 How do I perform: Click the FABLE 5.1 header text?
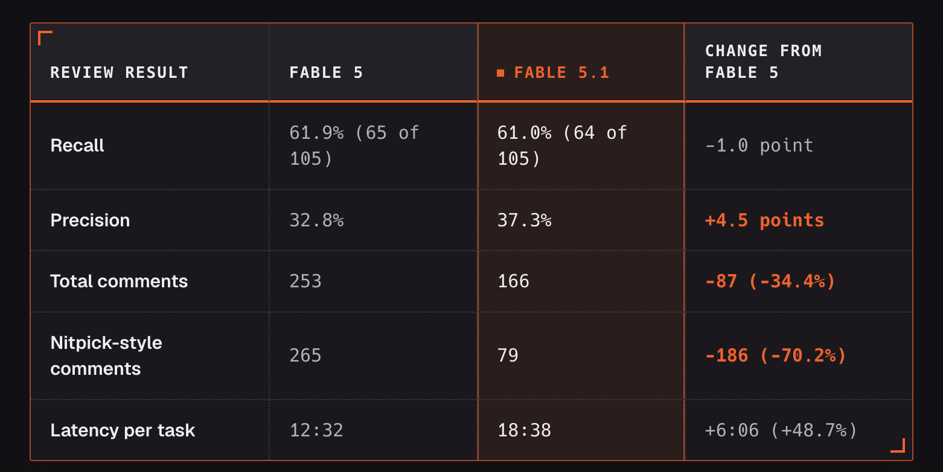coord(561,72)
